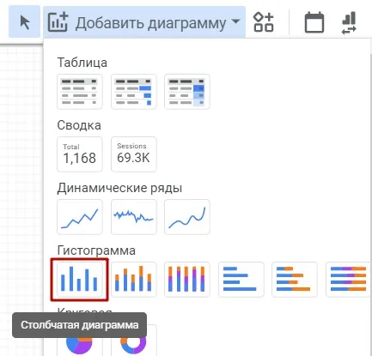The image size is (372, 356).
Task: Click the add chart icon with plus
Action: 58,22
